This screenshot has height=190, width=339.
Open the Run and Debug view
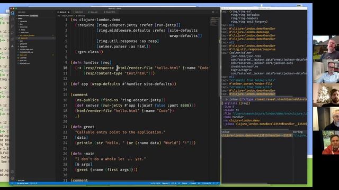click(12, 33)
